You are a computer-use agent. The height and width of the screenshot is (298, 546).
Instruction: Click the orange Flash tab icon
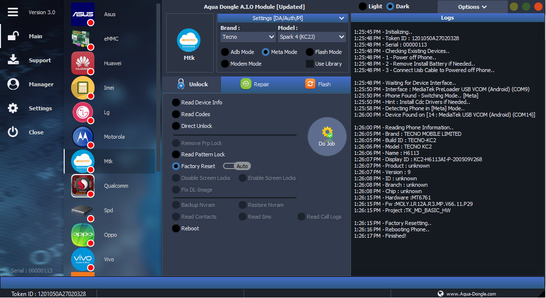(310, 84)
